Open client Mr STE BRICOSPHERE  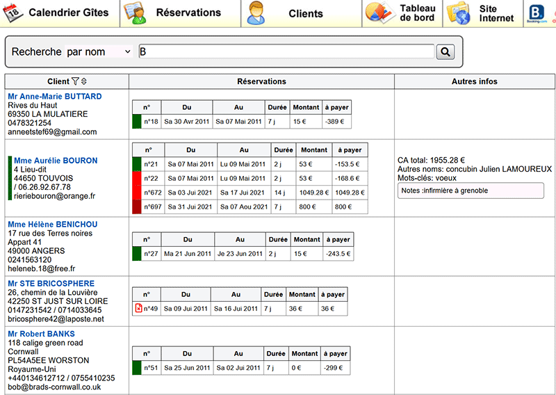click(x=51, y=284)
